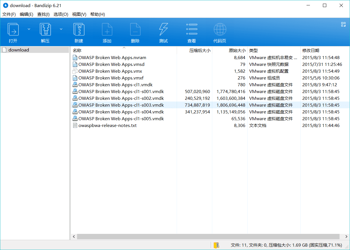Viewport: 350px width, 250px height.
Task: Select file OWASP Broken Web Apps.vmx
Action: [110, 71]
